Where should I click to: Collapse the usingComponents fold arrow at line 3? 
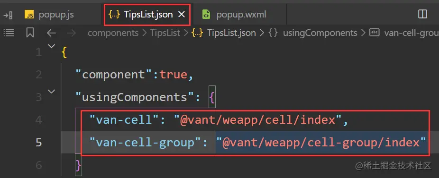[x=52, y=91]
